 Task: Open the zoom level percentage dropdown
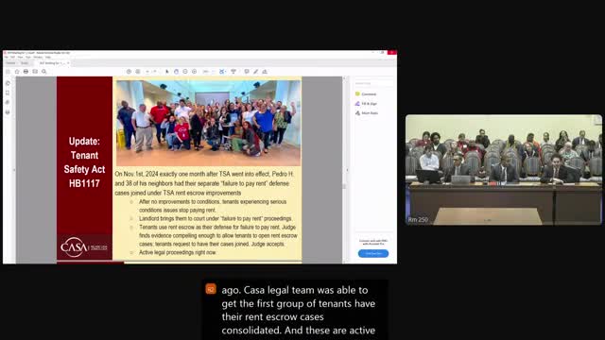pyautogui.click(x=208, y=72)
